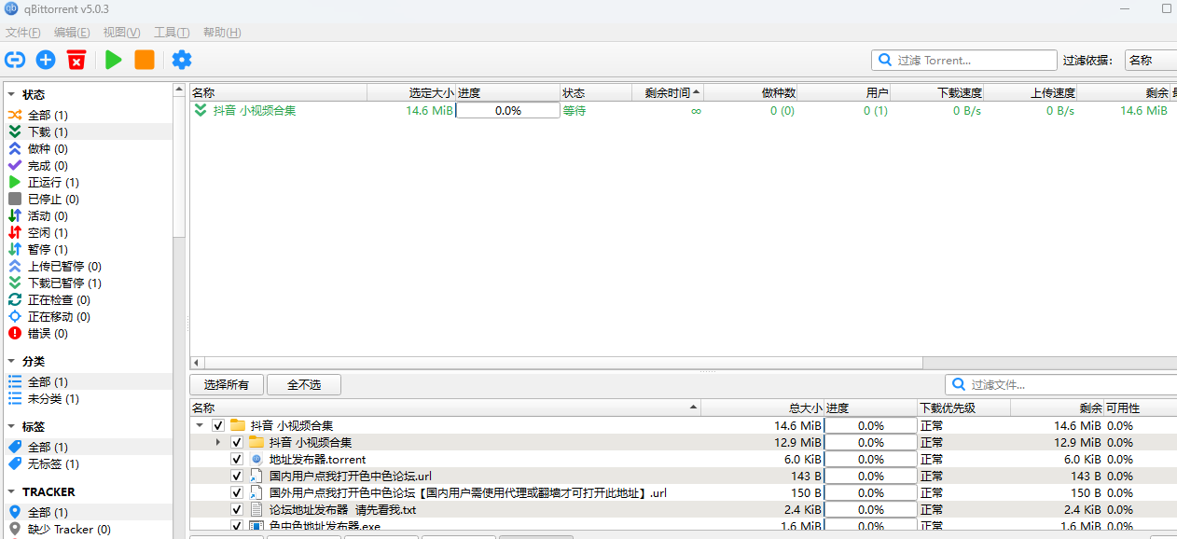Select the 抖音 小视频合集 torrent row name
The image size is (1177, 539).
pyautogui.click(x=255, y=110)
